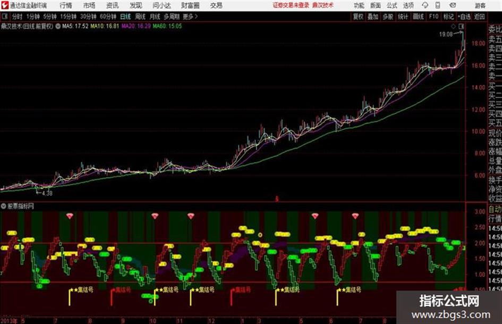Select the 1分钟 period
Screen dimensions: 502x324
32,16
